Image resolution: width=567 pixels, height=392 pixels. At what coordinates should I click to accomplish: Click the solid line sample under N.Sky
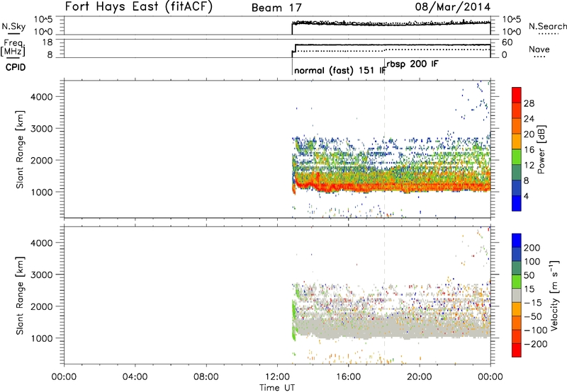(x=13, y=33)
